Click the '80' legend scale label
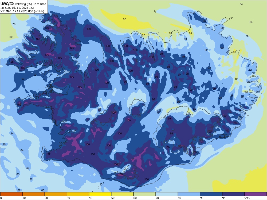The width and height of the screenshot is (267, 200). click(x=179, y=198)
